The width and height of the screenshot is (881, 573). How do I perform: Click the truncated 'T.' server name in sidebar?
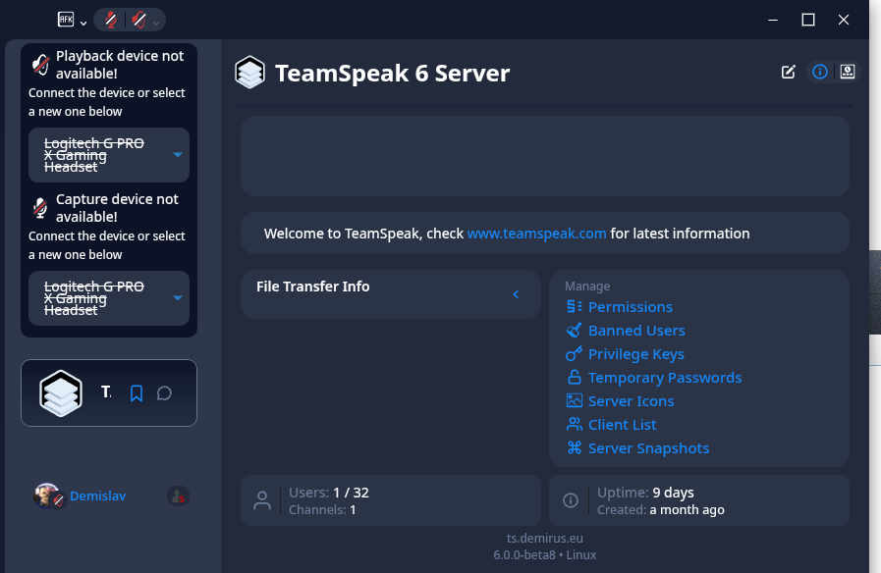pyautogui.click(x=106, y=391)
